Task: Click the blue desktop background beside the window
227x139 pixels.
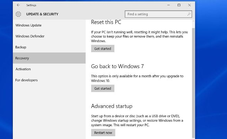Action: [211, 69]
